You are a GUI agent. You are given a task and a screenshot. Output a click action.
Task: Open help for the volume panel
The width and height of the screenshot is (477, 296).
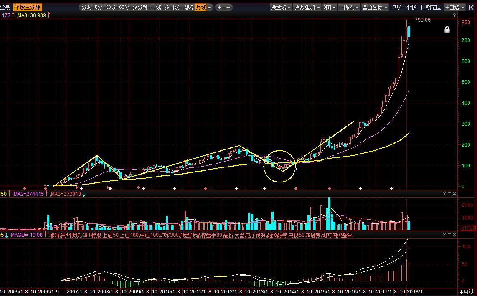tap(444, 194)
